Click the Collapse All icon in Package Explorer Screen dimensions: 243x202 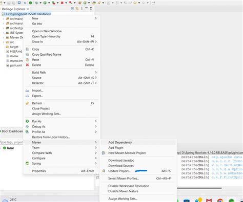point(72,8)
